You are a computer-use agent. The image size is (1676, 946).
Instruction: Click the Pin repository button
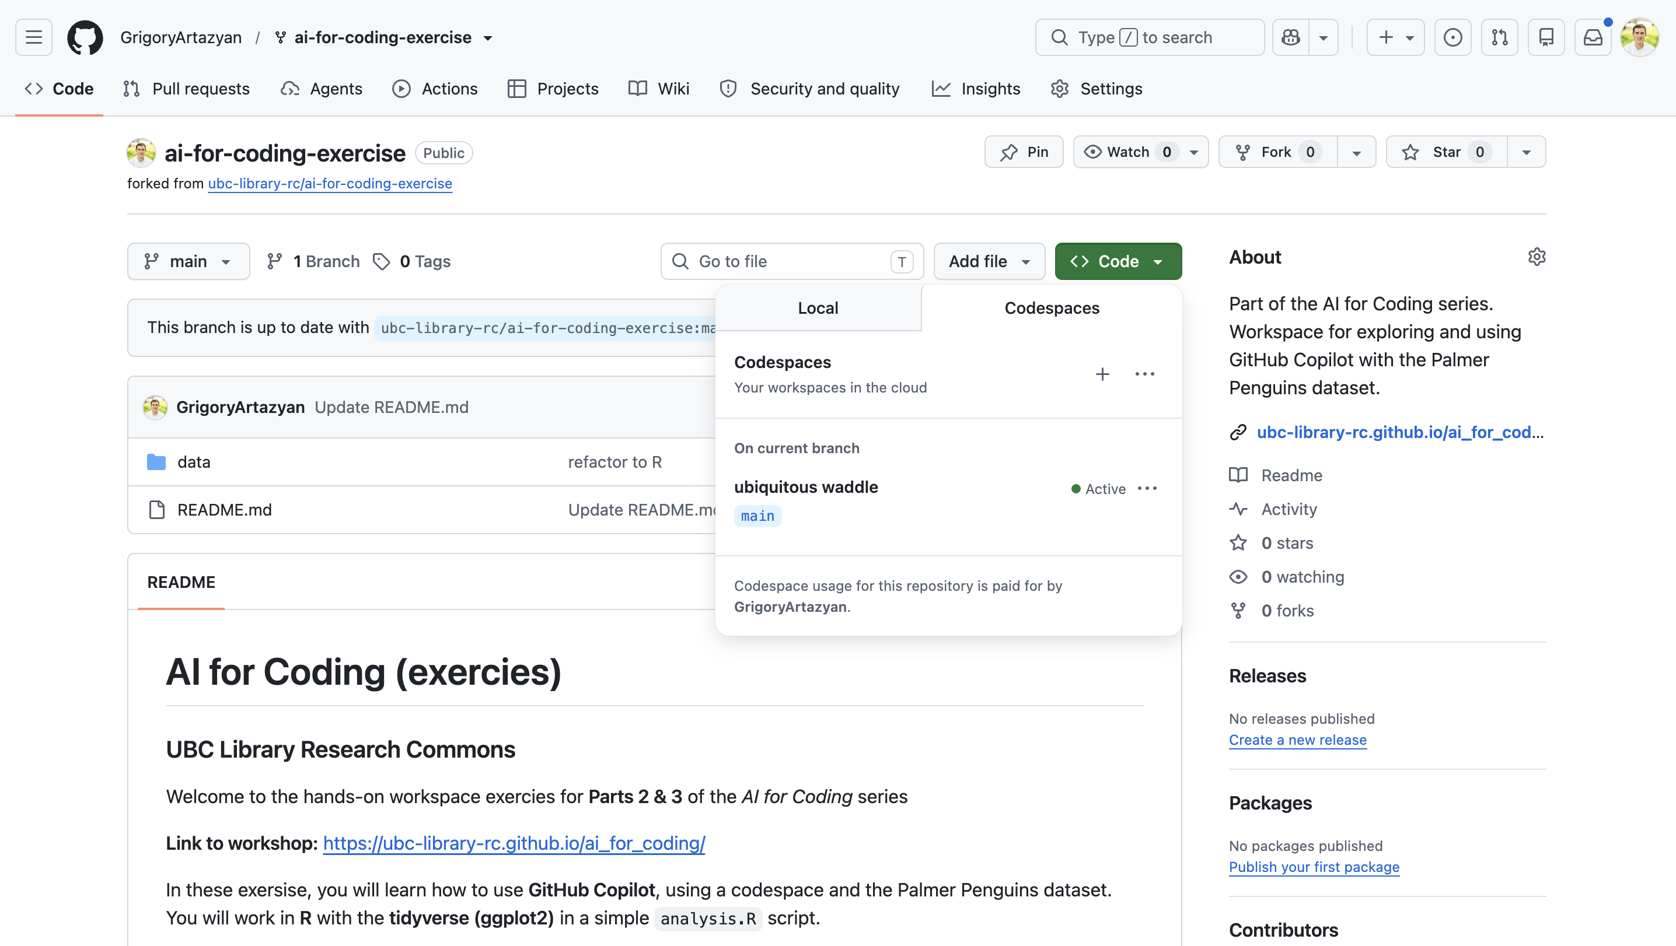(1024, 152)
